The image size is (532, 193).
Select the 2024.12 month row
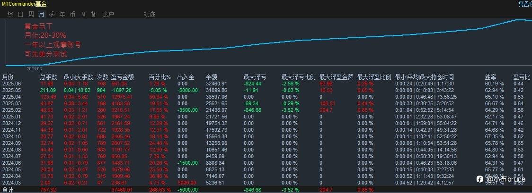266,123
